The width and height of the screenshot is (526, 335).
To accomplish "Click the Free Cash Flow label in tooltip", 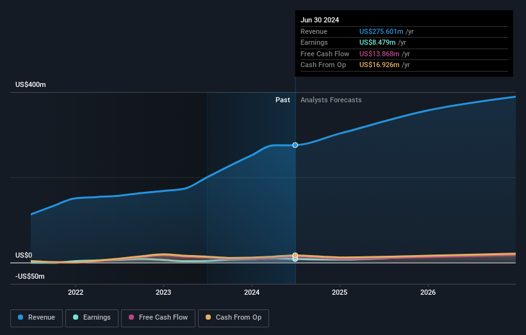I will coord(325,54).
